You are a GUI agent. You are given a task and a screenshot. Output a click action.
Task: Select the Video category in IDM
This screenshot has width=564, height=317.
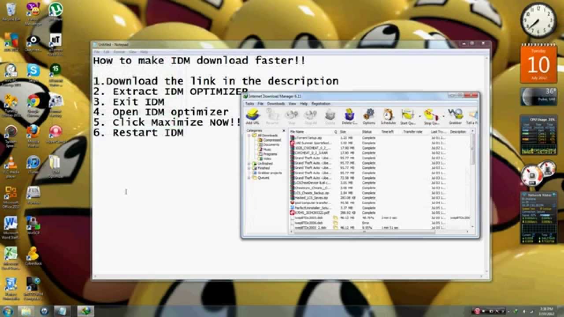click(x=267, y=159)
